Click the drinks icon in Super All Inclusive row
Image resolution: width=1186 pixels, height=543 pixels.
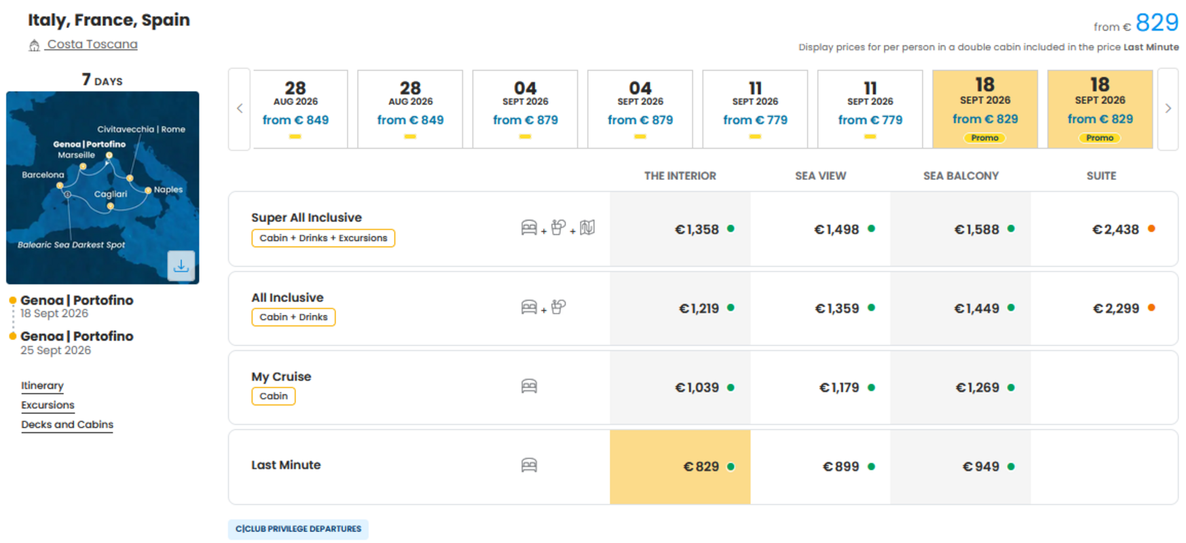tap(558, 228)
